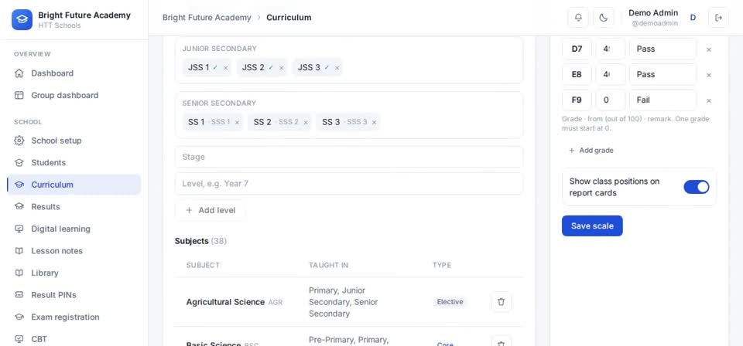The width and height of the screenshot is (743, 346).
Task: Edit the D7 grade name field
Action: (577, 49)
